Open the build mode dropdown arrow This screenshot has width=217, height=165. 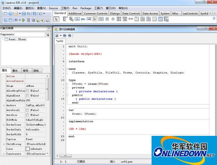tap(20, 20)
